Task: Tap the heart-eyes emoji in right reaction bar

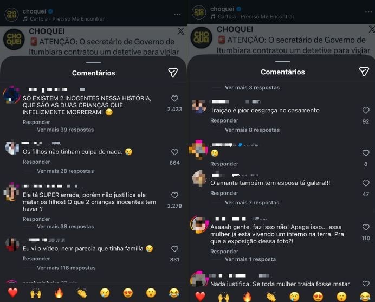Action: click(318, 297)
